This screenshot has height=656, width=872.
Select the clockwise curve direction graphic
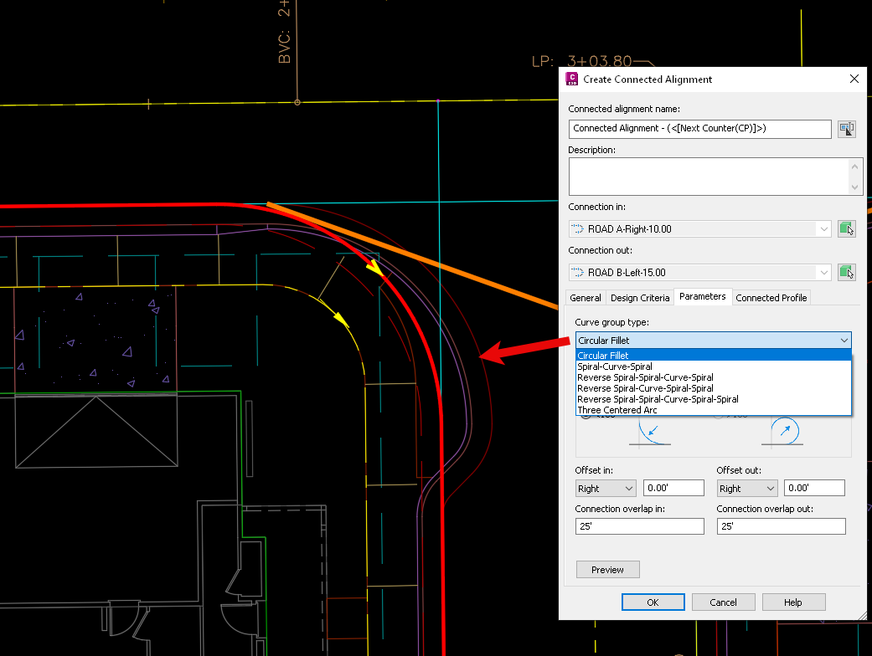783,429
